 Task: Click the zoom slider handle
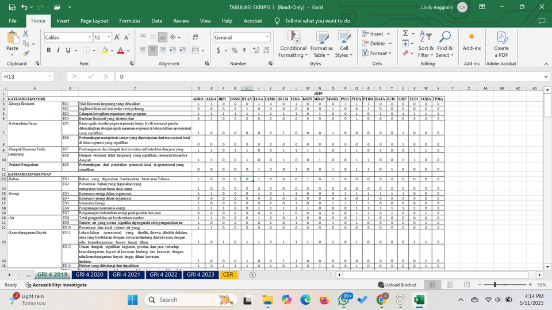(x=495, y=285)
